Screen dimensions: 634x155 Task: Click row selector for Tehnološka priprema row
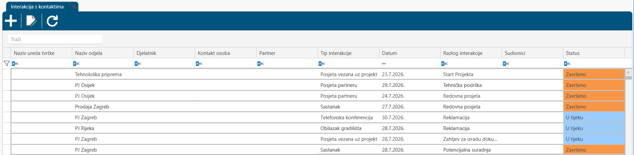[x=7, y=74]
